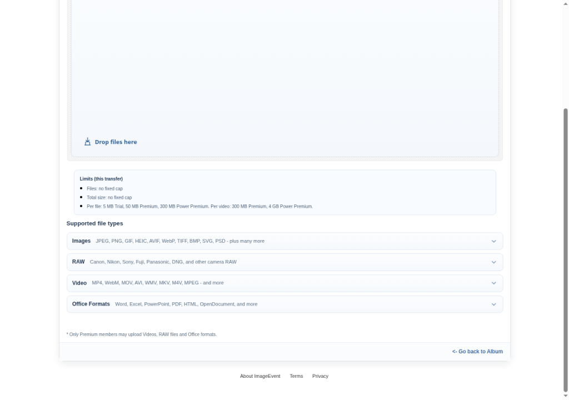Click the Supported file types heading
569x400 pixels.
point(94,223)
